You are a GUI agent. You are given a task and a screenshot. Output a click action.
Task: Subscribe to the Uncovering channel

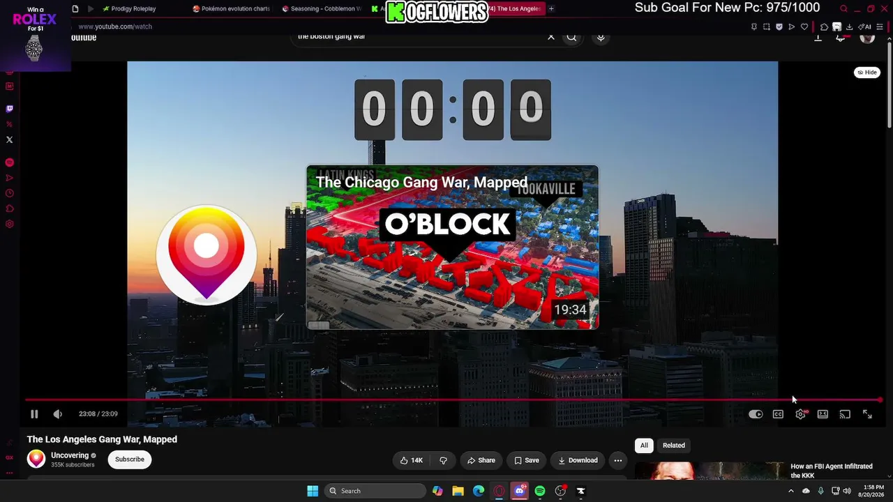pyautogui.click(x=130, y=459)
